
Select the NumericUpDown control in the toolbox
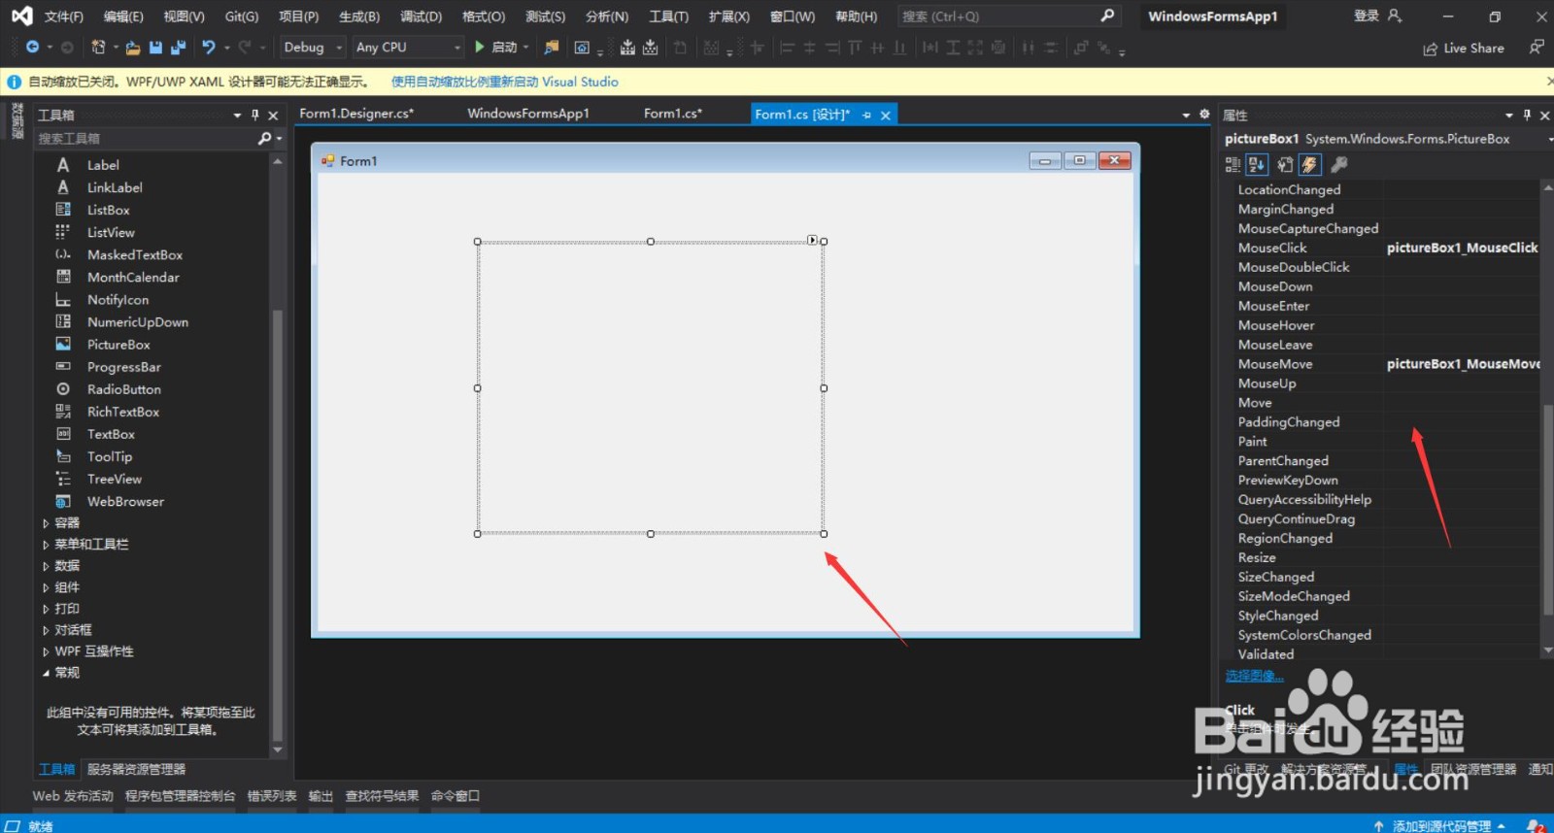[x=138, y=322]
